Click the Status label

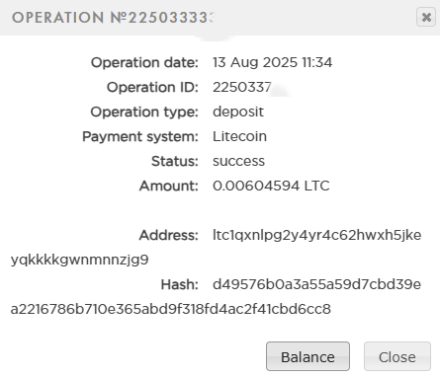tap(175, 161)
